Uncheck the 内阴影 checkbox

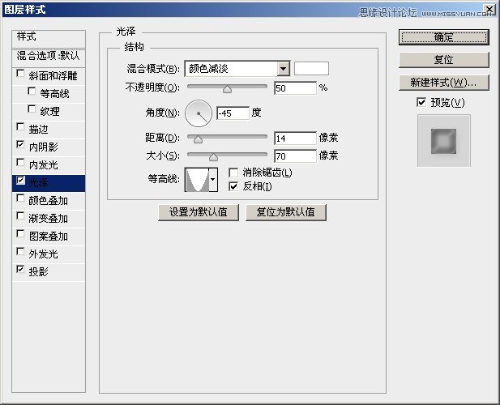(x=20, y=145)
